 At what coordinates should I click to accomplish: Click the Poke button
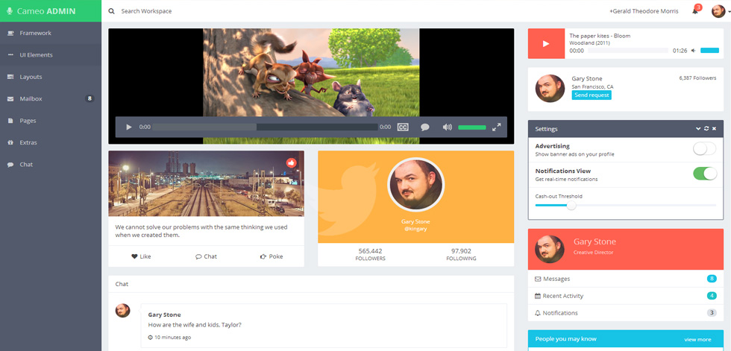(272, 256)
